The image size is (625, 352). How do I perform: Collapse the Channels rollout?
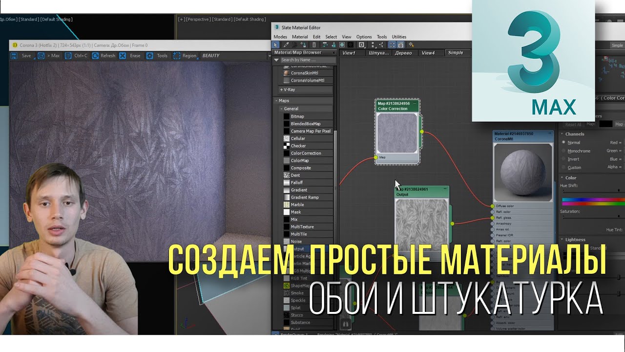[x=562, y=134]
